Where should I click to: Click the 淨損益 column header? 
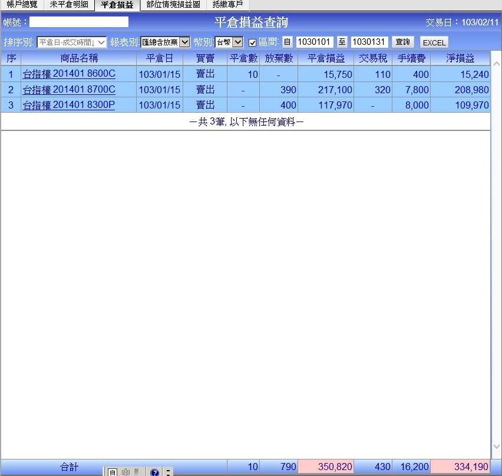tap(460, 58)
